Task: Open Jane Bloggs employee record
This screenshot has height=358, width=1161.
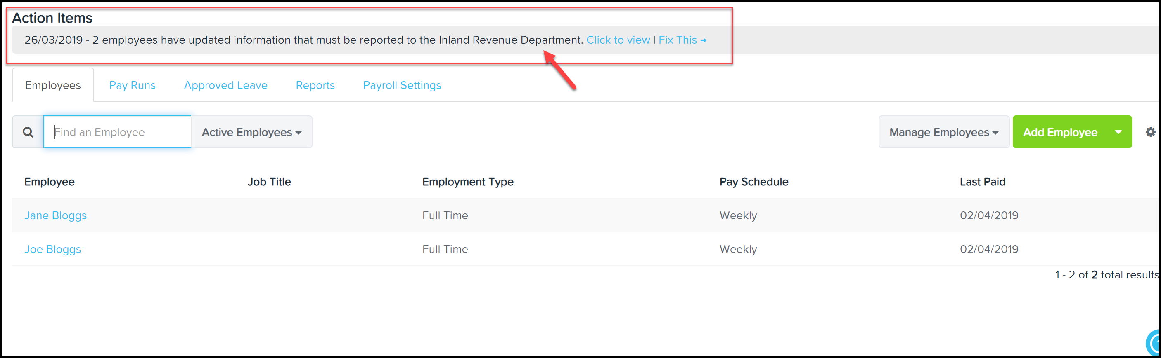Action: click(x=55, y=215)
